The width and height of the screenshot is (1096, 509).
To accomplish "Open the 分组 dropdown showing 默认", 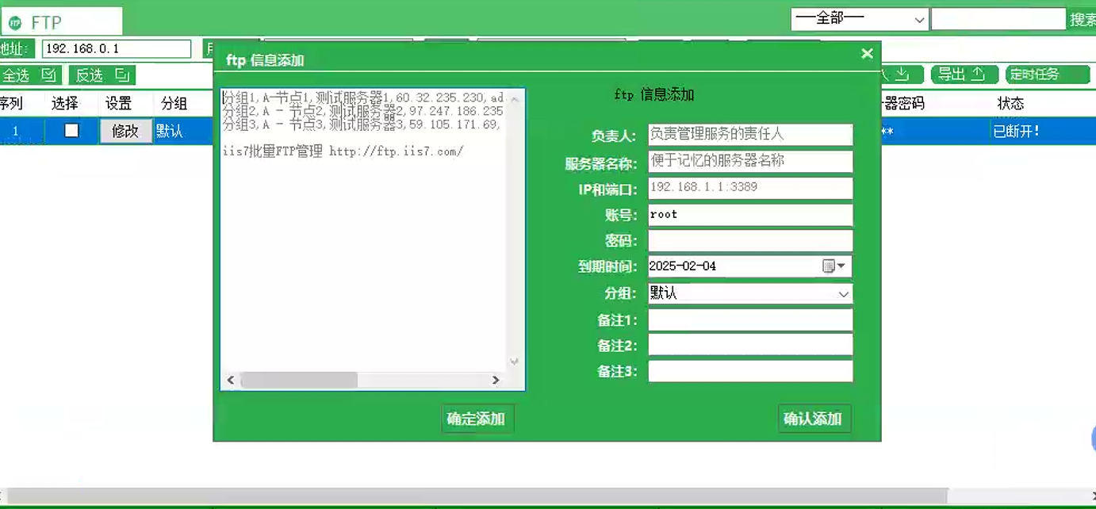I will point(750,293).
